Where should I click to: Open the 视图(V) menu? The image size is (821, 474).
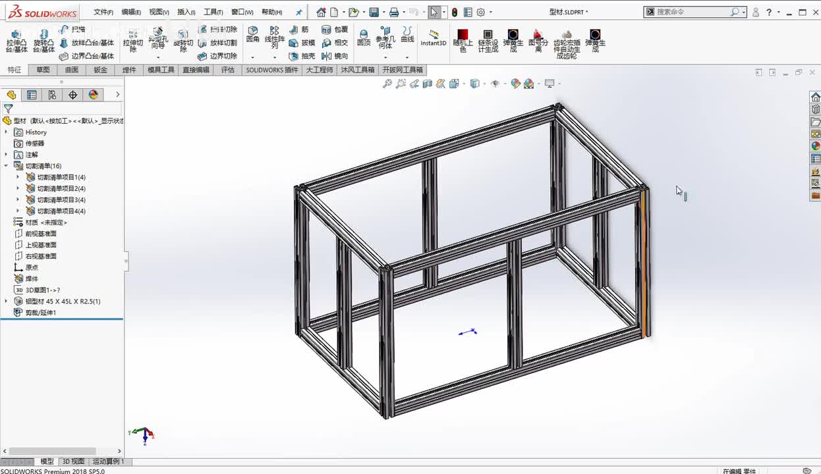[x=159, y=12]
